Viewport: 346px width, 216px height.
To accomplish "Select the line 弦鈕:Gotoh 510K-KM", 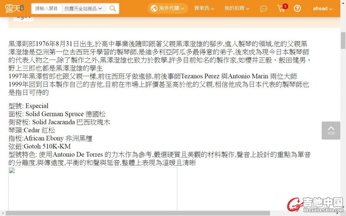I will pos(40,147).
